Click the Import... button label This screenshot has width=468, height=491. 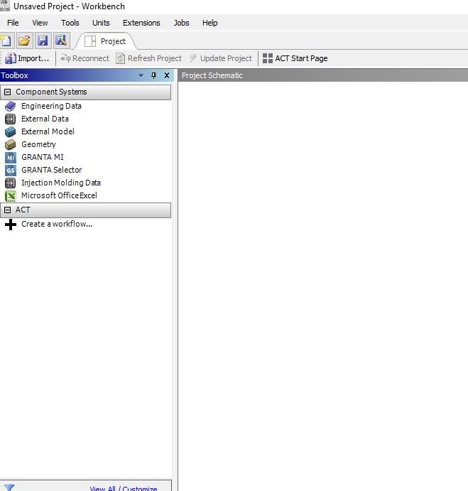(x=33, y=58)
